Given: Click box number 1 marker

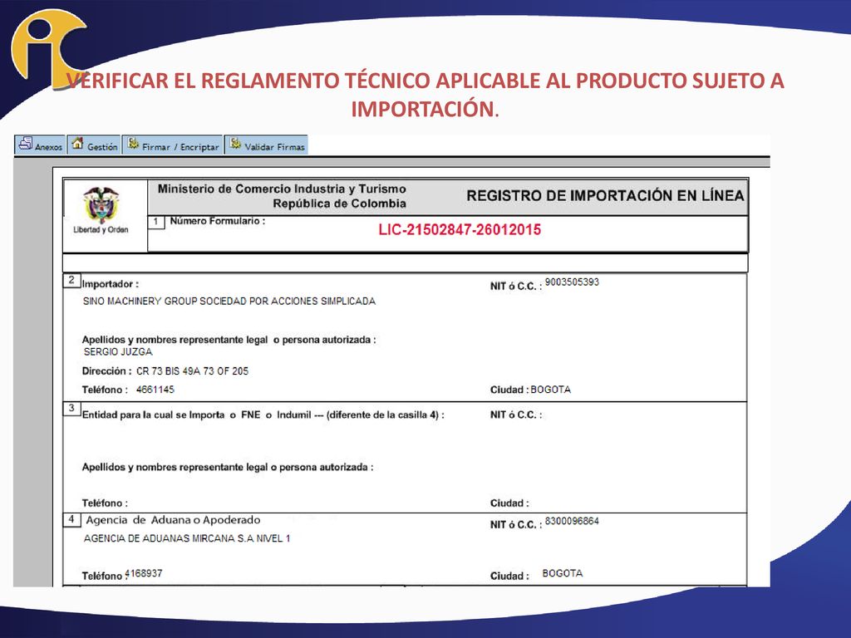Looking at the screenshot, I should 155,221.
